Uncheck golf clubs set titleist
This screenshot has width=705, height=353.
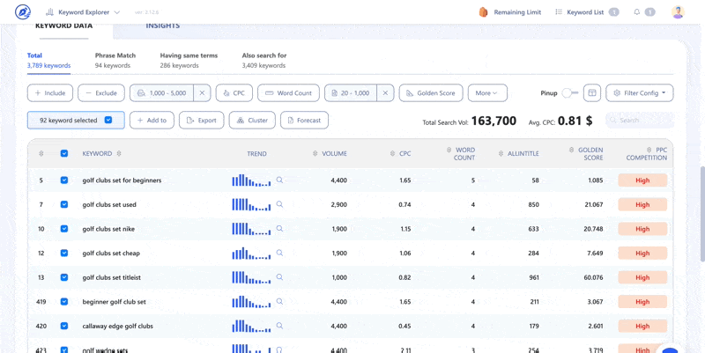[64, 277]
